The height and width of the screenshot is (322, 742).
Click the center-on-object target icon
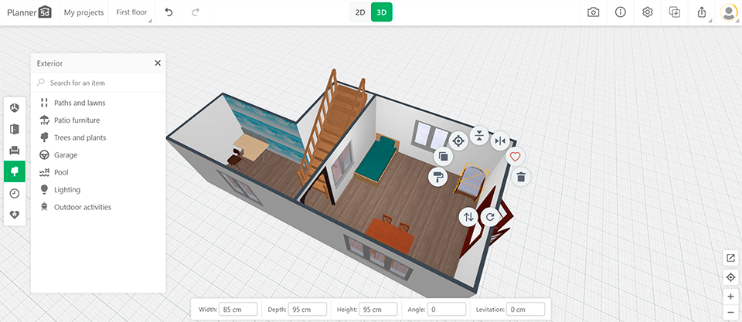pos(458,141)
